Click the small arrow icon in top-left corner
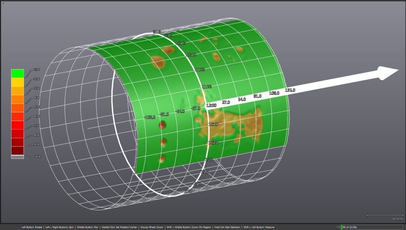The width and height of the screenshot is (406, 230). pyautogui.click(x=2, y=2)
